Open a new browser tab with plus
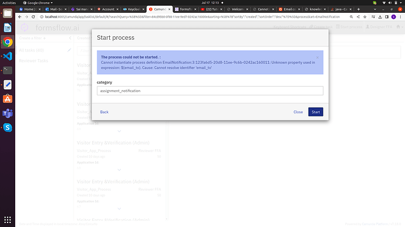The height and width of the screenshot is (227, 405). [358, 9]
